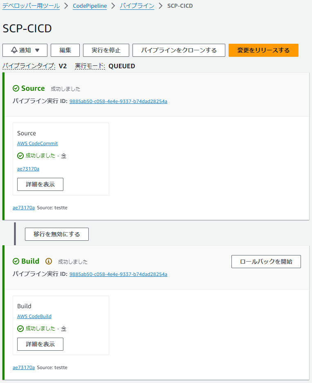Viewport: 312px width, 383px height.
Task: Click the orange 変更をリリースする button
Action: pos(263,50)
